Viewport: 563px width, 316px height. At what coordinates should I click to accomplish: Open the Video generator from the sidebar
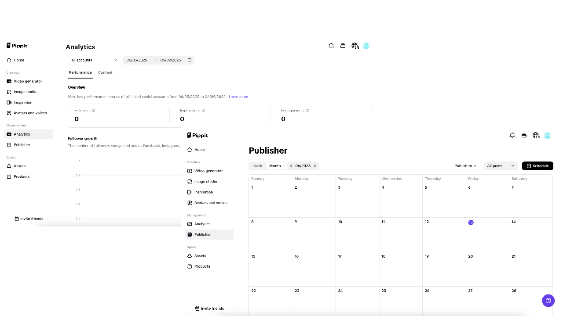(208, 171)
